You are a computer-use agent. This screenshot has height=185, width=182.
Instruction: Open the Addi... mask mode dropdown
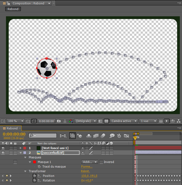(90, 162)
